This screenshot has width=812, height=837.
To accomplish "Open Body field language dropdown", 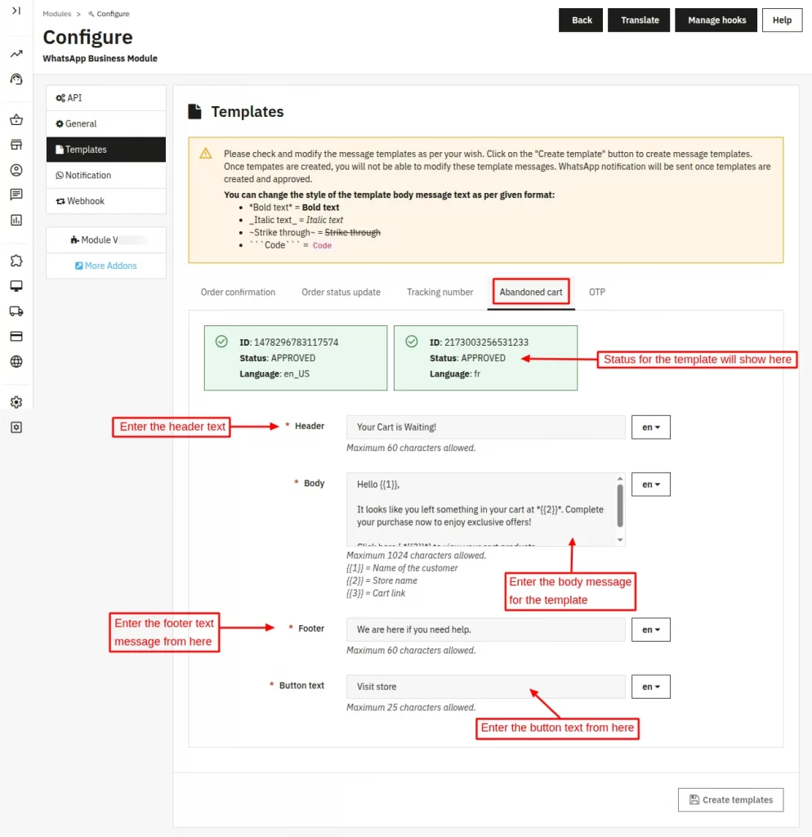I will 650,485.
